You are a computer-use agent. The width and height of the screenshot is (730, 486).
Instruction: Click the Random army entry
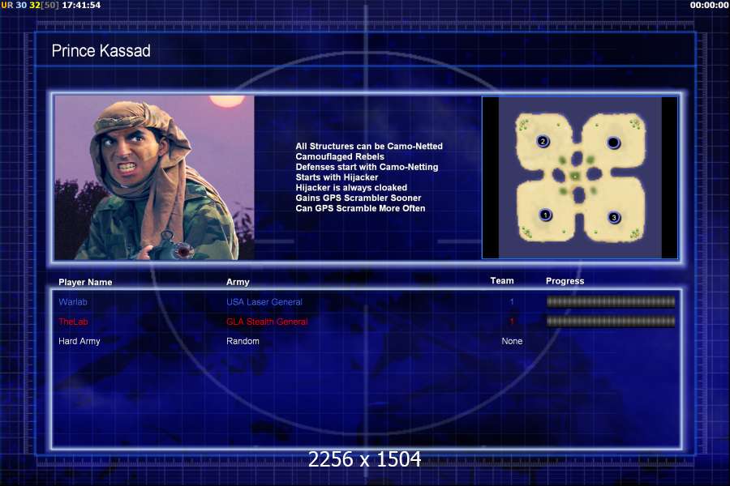point(243,341)
